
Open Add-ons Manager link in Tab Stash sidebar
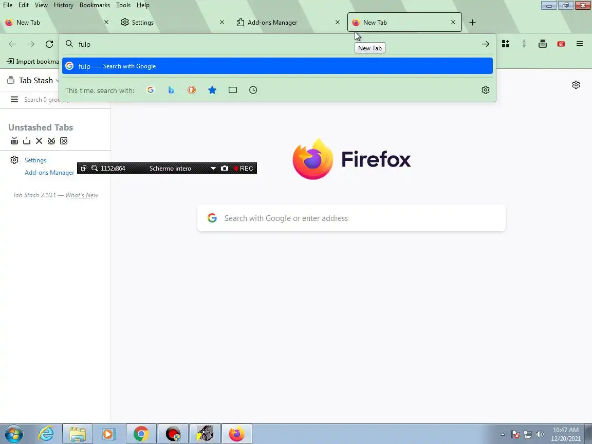point(49,173)
